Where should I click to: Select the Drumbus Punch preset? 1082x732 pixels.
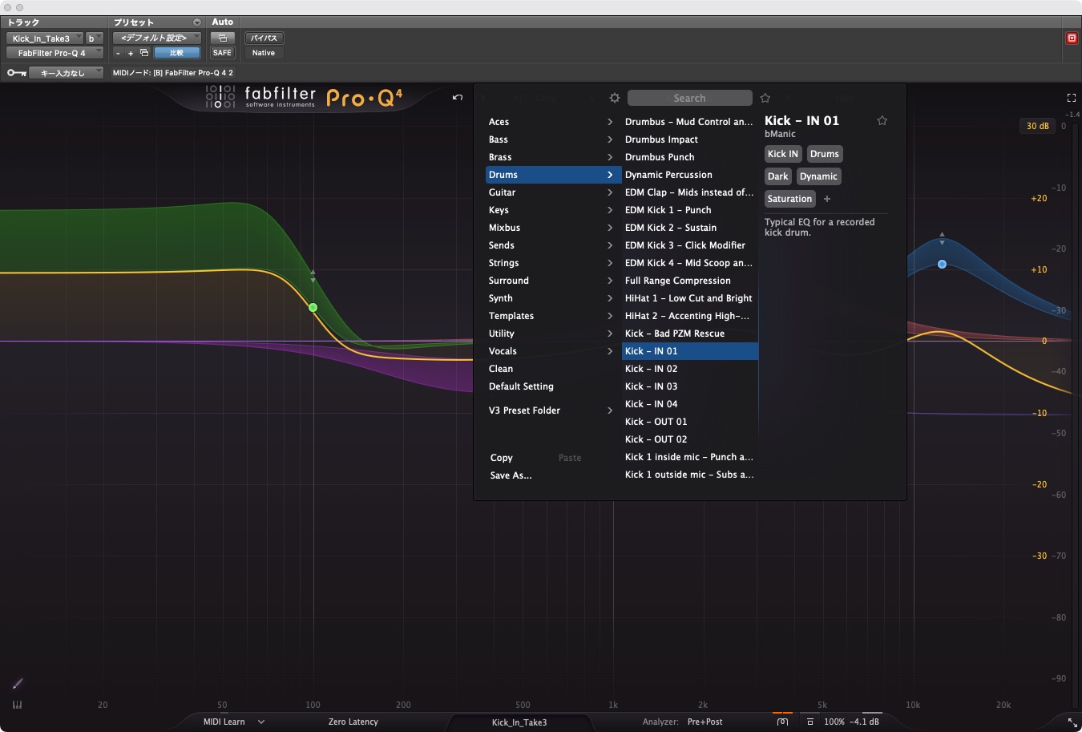(x=690, y=157)
